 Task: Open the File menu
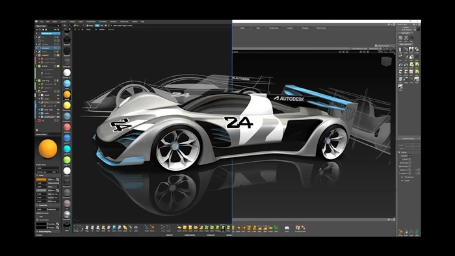tap(42, 21)
